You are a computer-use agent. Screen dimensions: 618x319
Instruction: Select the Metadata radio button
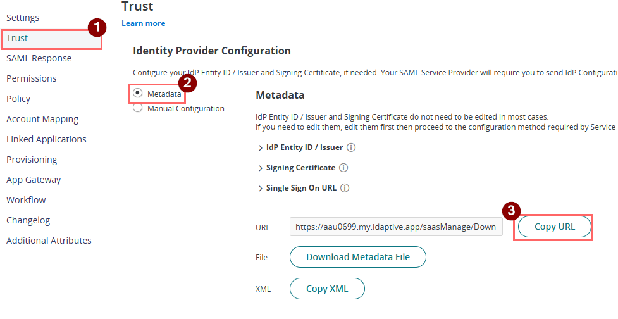point(138,93)
